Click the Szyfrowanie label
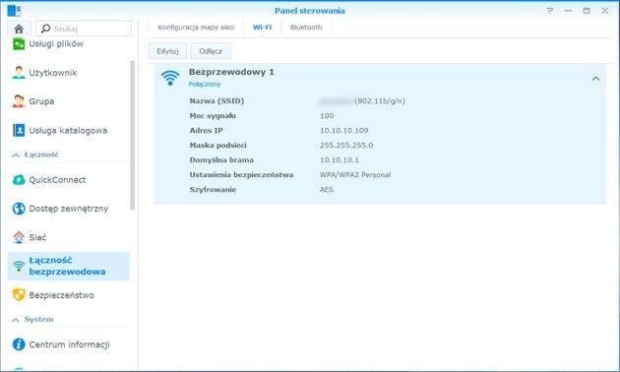 [x=213, y=189]
